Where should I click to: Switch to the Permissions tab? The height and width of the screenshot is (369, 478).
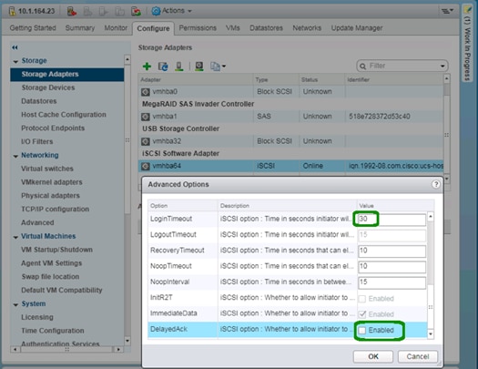pyautogui.click(x=198, y=28)
